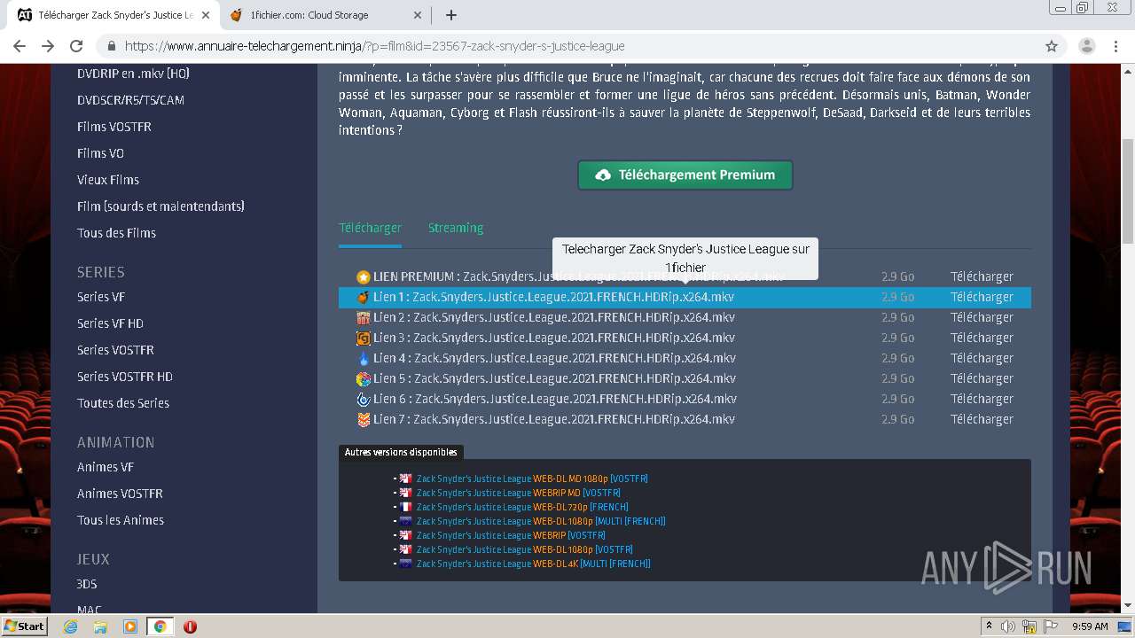Viewport: 1135px width, 638px height.
Task: Open WEB-DL 1080p [MULTI [FRENCH]] version
Action: 541,521
